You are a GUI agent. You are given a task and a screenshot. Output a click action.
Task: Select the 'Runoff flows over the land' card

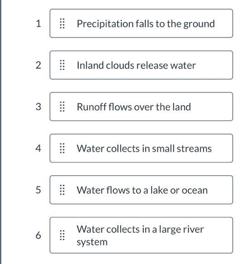141,107
